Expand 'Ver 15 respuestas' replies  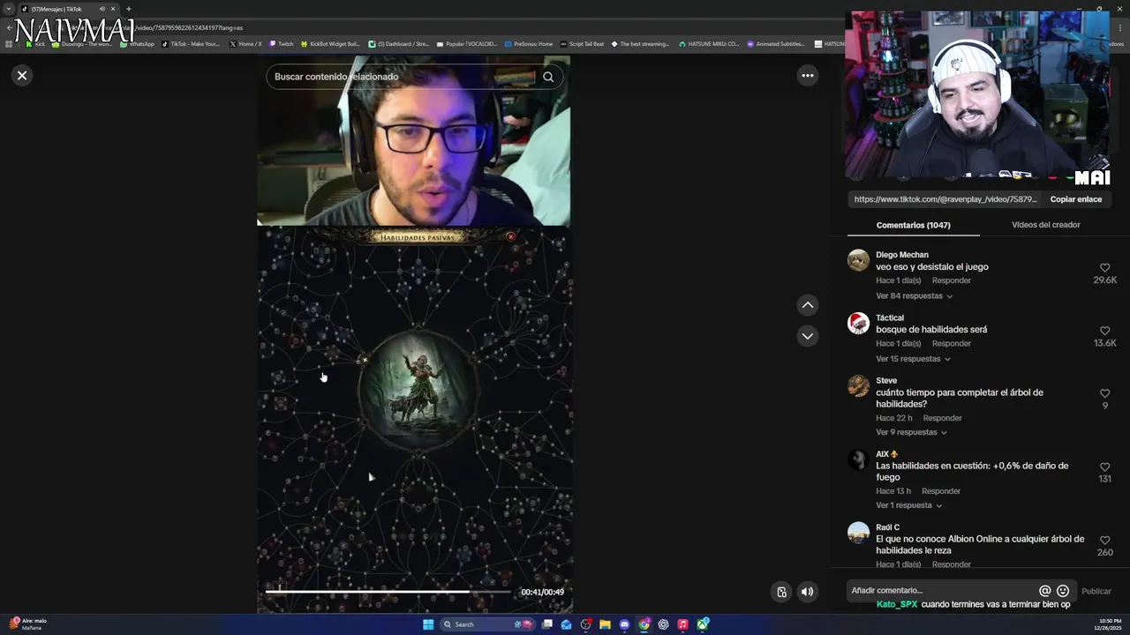coord(913,359)
